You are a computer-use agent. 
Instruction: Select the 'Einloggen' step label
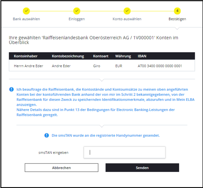click(x=77, y=19)
